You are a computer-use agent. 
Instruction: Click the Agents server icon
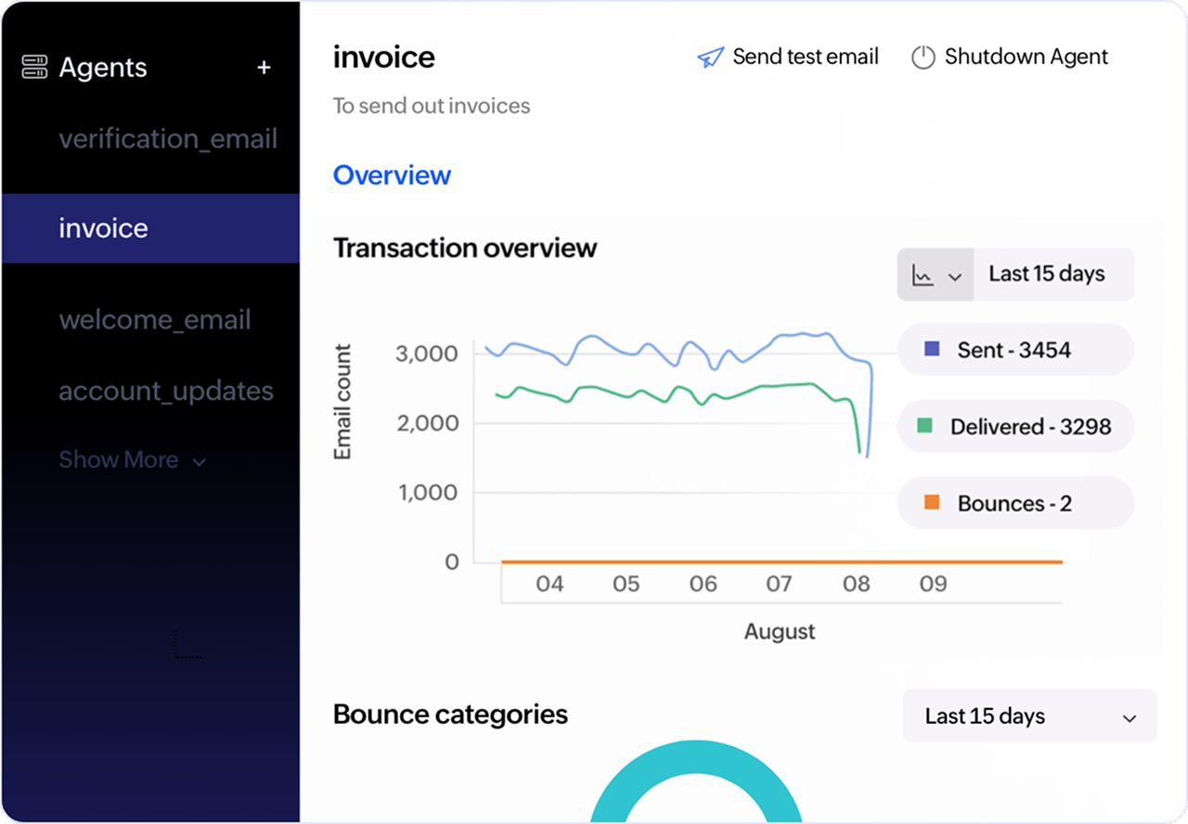click(34, 68)
